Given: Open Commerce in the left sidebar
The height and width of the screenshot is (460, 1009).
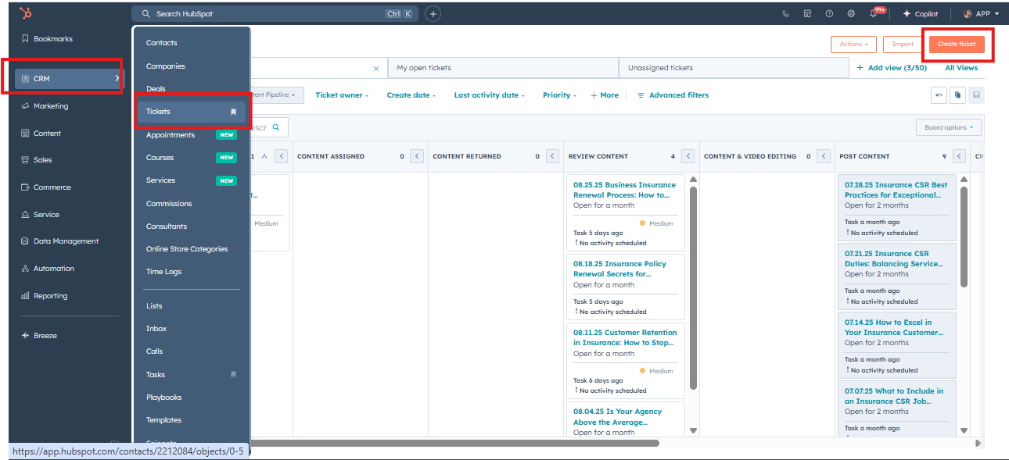Looking at the screenshot, I should click(46, 187).
